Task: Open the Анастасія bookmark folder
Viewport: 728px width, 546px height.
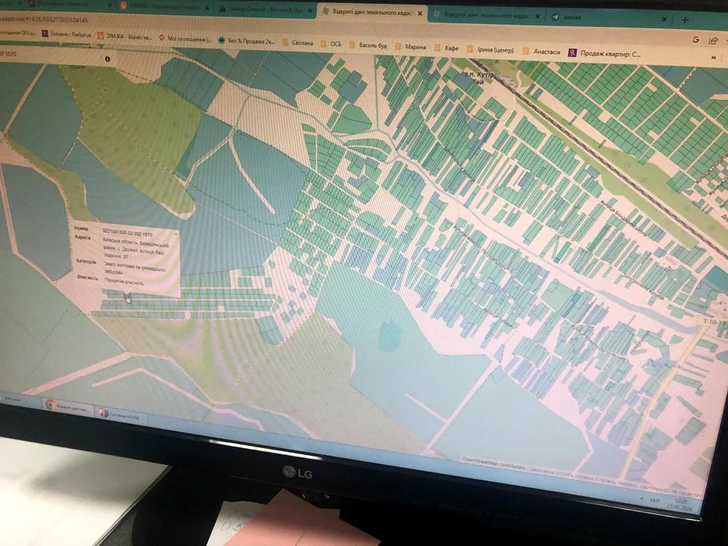Action: [546, 52]
